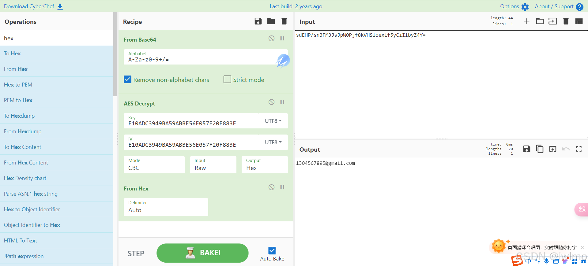588x266 pixels.
Task: Select the From Hex operation in list
Action: click(x=57, y=69)
